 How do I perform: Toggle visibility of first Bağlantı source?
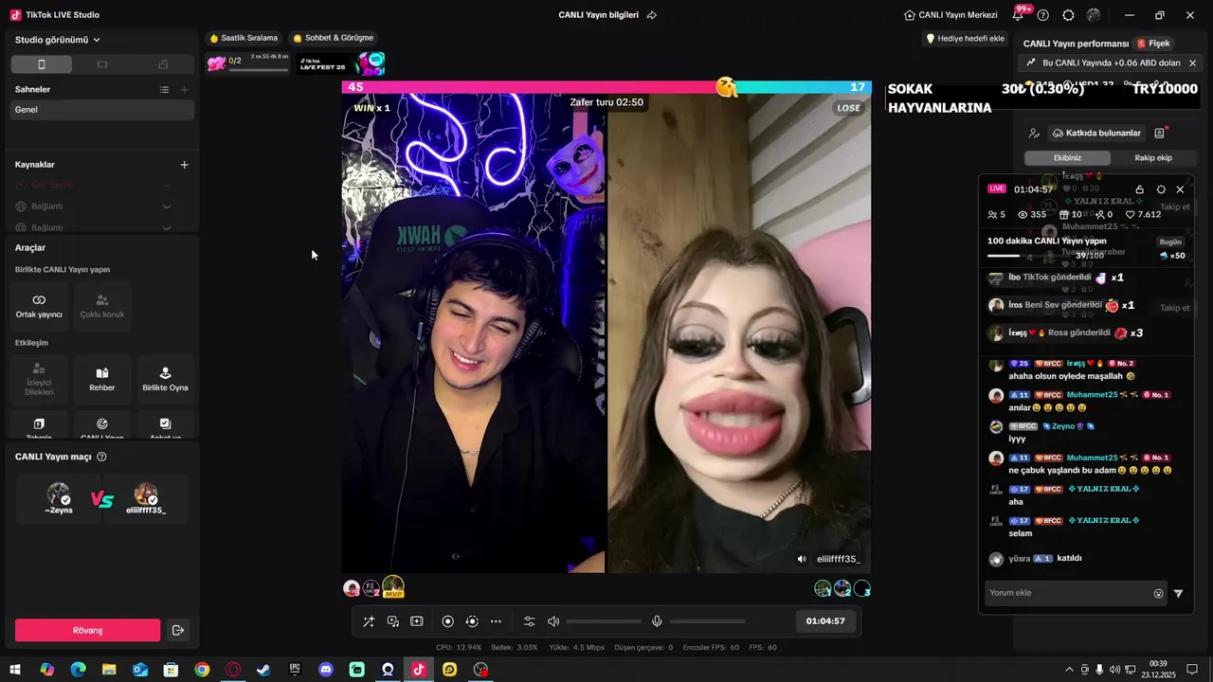pos(167,206)
